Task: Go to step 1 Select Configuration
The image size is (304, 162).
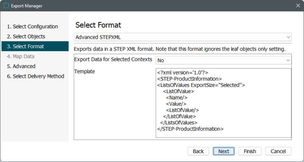Action: coord(32,27)
